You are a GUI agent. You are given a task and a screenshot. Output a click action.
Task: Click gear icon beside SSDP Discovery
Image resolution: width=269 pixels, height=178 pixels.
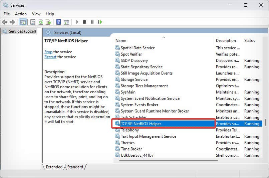pos(117,60)
